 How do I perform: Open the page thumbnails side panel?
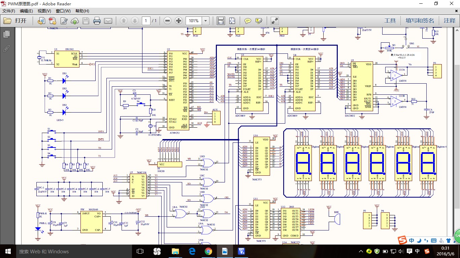coord(6,34)
